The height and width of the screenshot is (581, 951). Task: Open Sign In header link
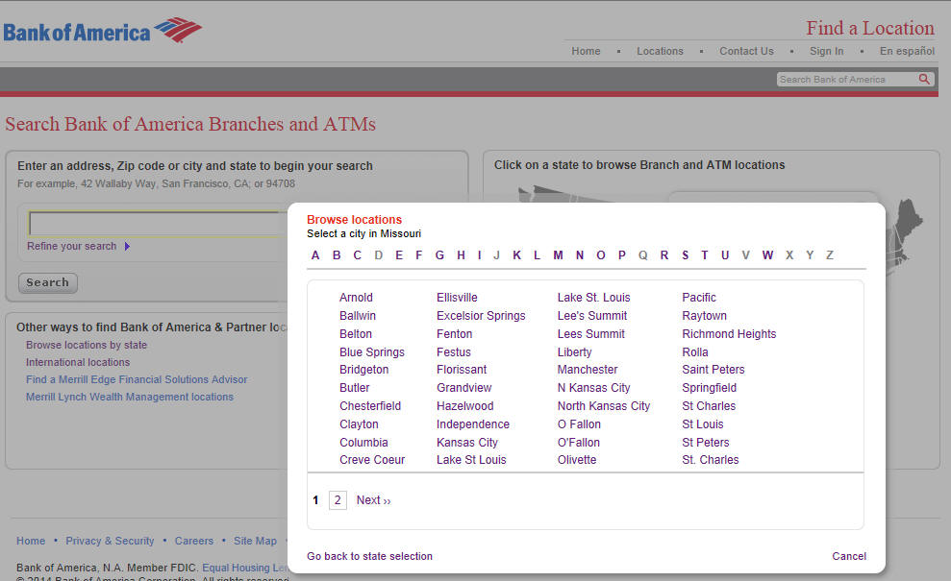coord(827,51)
